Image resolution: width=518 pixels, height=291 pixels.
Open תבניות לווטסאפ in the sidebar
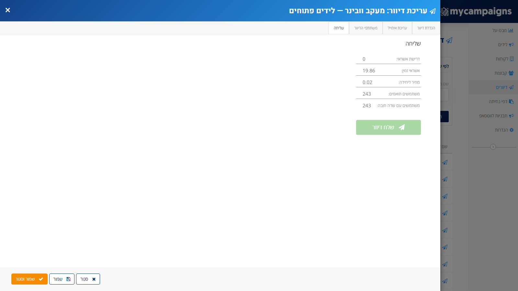(x=493, y=116)
